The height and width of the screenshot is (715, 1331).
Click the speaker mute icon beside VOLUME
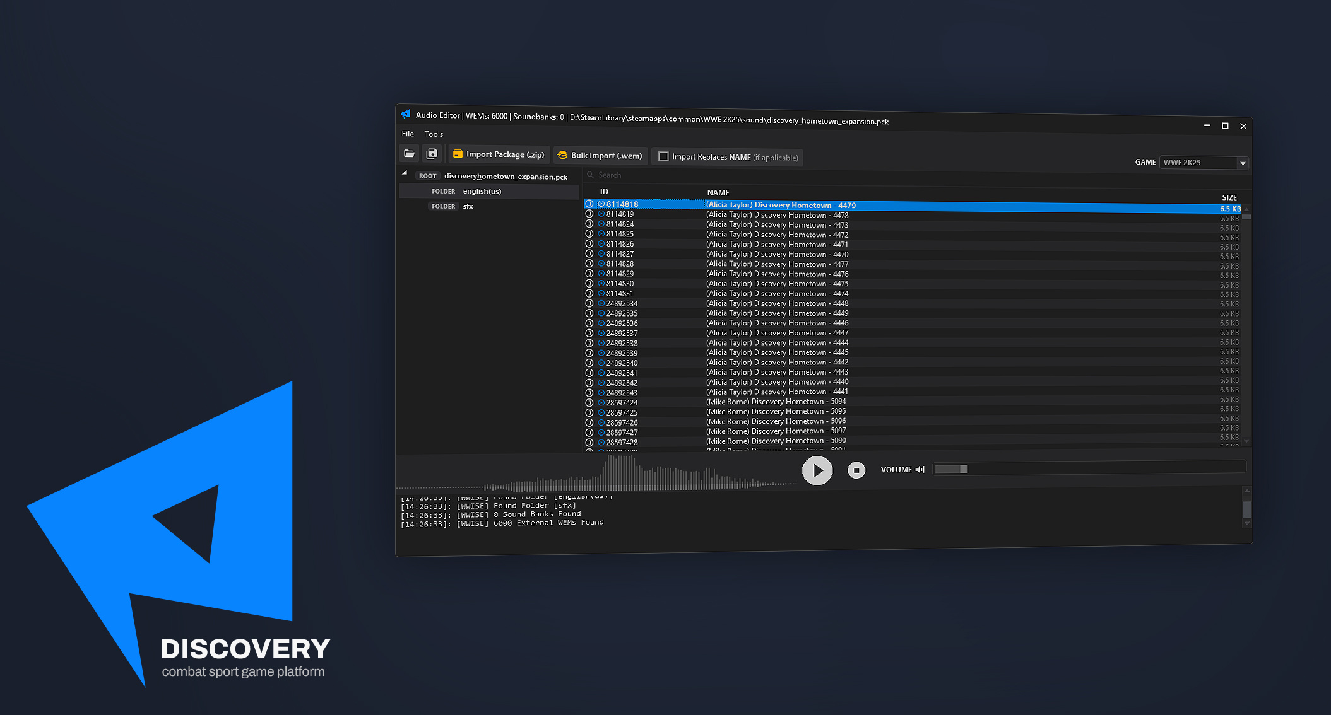pos(920,469)
